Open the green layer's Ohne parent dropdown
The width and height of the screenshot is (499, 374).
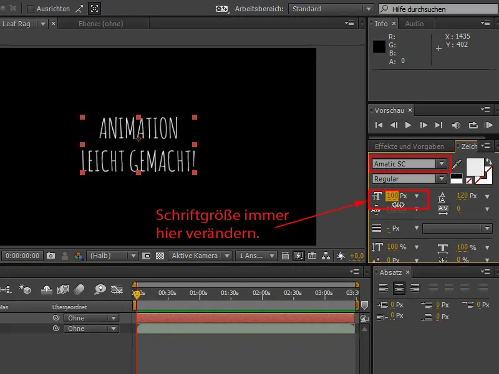pos(91,328)
